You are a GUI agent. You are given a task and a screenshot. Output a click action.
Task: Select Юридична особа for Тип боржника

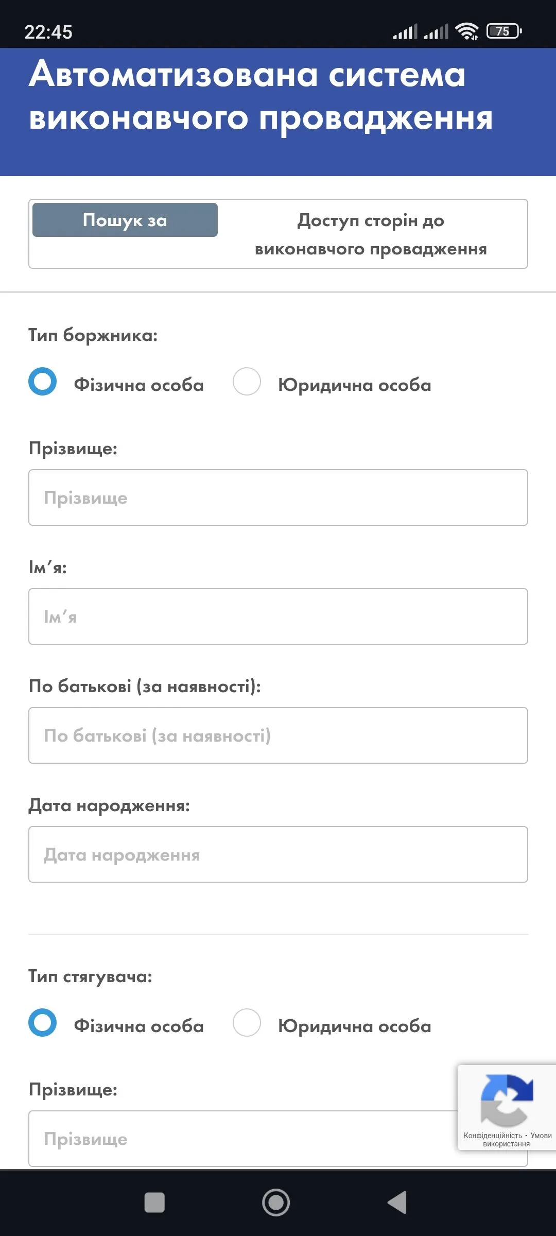click(x=247, y=383)
